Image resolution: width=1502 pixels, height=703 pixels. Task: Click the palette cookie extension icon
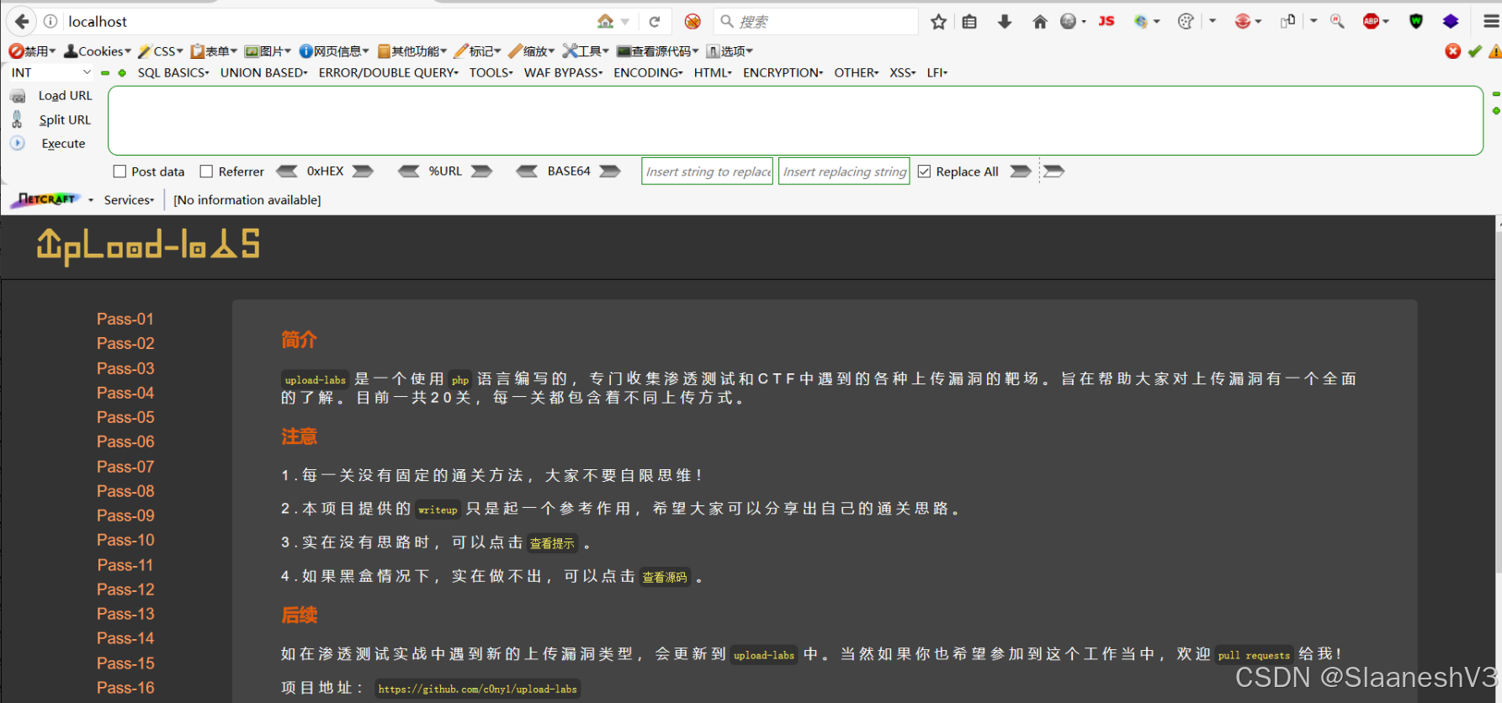click(x=1186, y=22)
